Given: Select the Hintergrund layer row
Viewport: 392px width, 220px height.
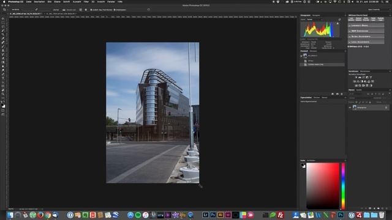Looking at the screenshot, I should click(369, 108).
